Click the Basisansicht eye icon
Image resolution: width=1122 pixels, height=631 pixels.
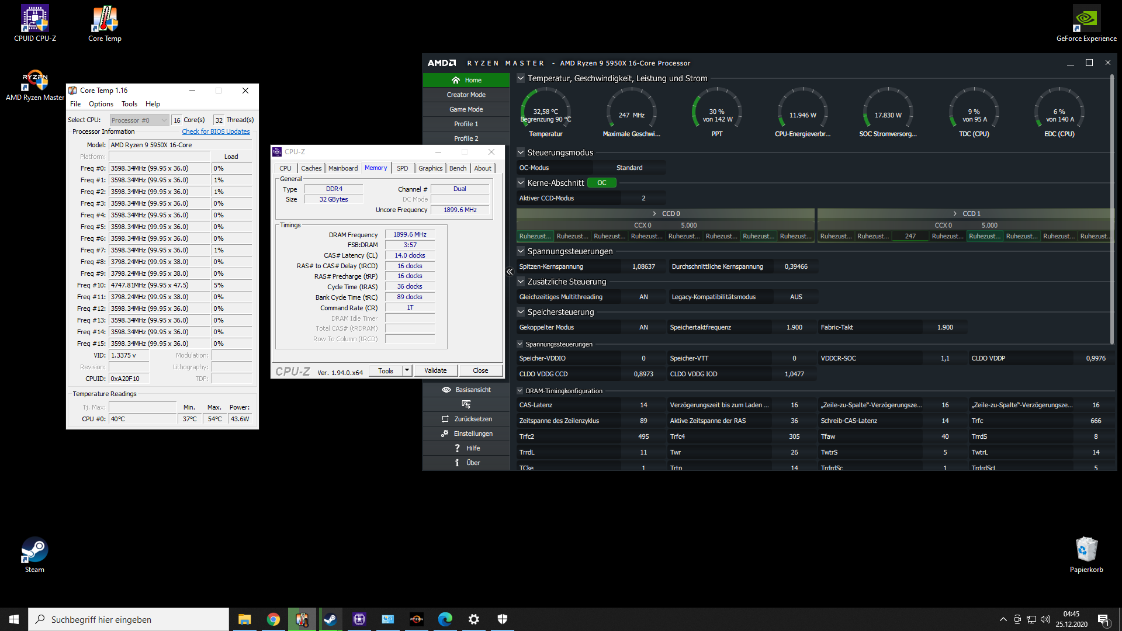coord(446,390)
